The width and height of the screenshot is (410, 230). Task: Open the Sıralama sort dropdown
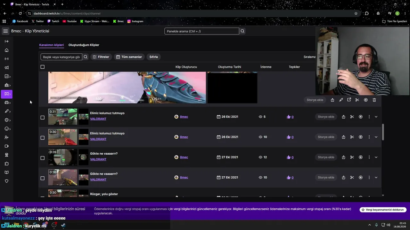click(309, 57)
